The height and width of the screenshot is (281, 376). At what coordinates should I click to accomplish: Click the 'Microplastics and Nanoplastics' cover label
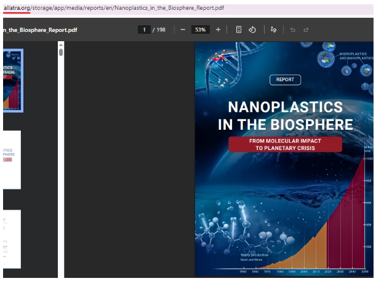pyautogui.click(x=356, y=55)
